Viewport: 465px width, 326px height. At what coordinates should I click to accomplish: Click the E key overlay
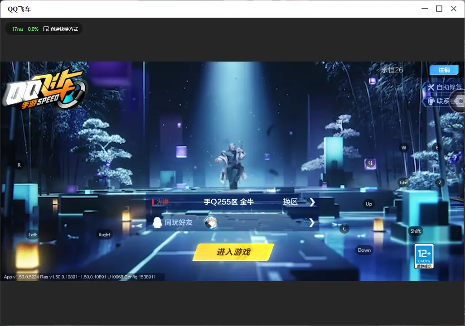click(437, 148)
